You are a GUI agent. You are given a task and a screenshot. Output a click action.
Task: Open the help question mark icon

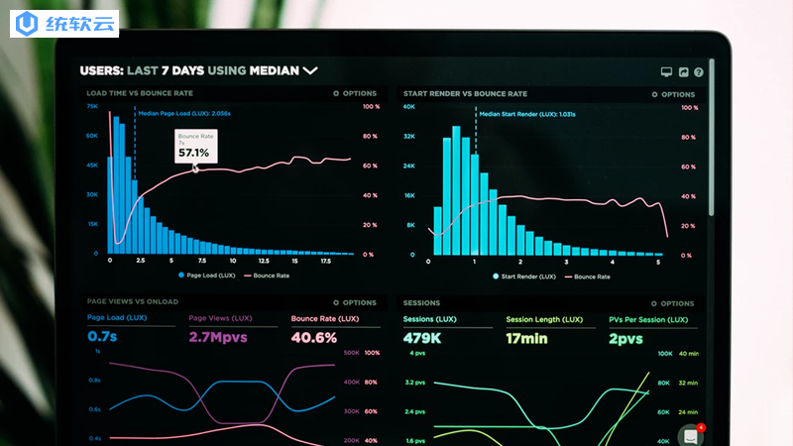tap(699, 72)
